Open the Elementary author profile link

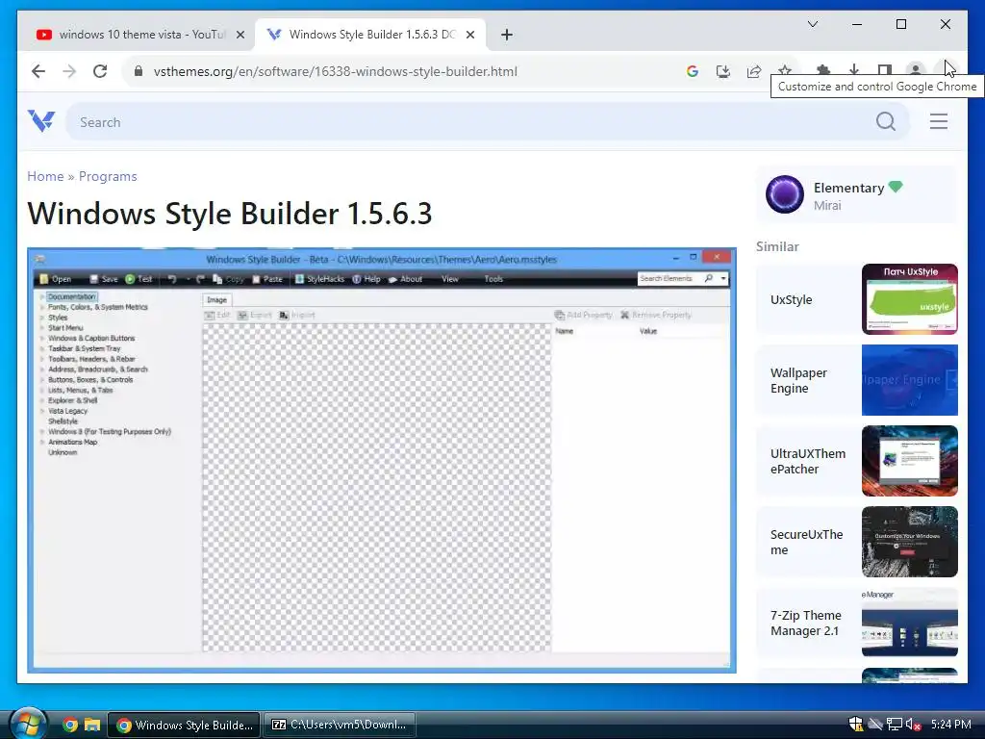pyautogui.click(x=848, y=188)
